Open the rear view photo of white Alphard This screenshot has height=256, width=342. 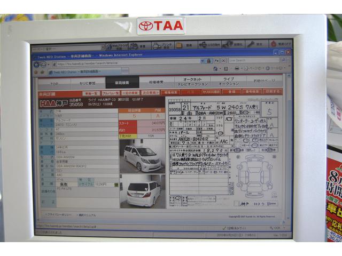pyautogui.click(x=143, y=191)
